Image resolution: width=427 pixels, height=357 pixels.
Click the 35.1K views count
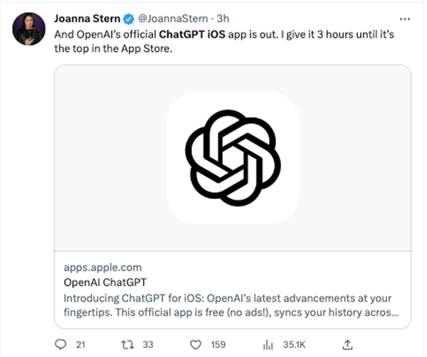pyautogui.click(x=294, y=344)
